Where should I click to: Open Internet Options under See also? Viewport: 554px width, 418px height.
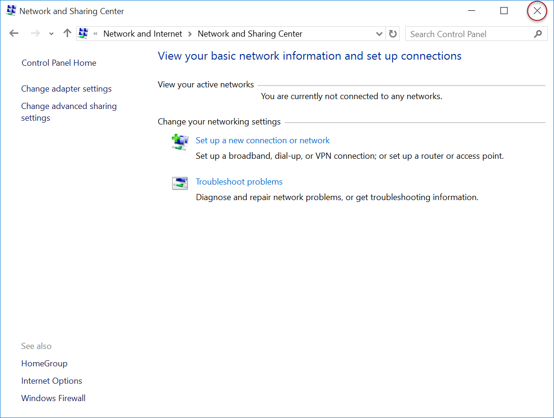(52, 381)
